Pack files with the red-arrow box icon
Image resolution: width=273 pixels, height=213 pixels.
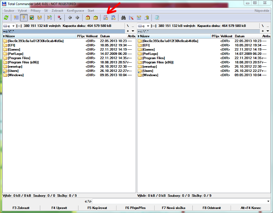88,18
